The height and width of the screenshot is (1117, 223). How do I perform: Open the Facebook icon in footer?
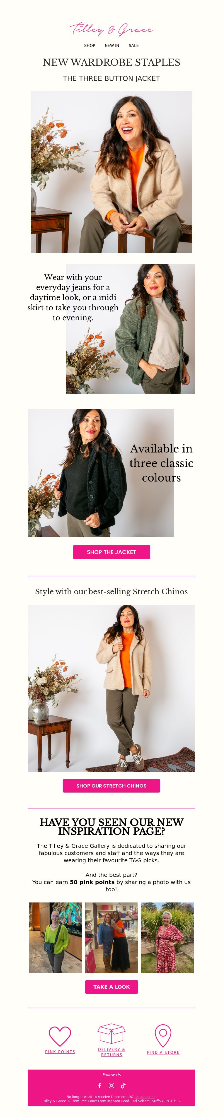tap(100, 1085)
